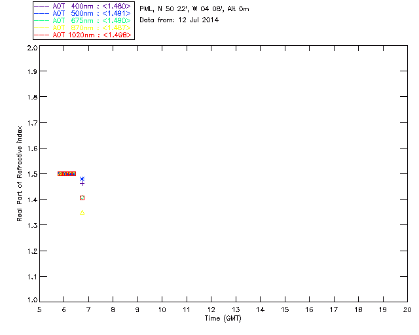Click the purple dashed legend line sample
This screenshot has height=335, width=419.
(42, 6)
